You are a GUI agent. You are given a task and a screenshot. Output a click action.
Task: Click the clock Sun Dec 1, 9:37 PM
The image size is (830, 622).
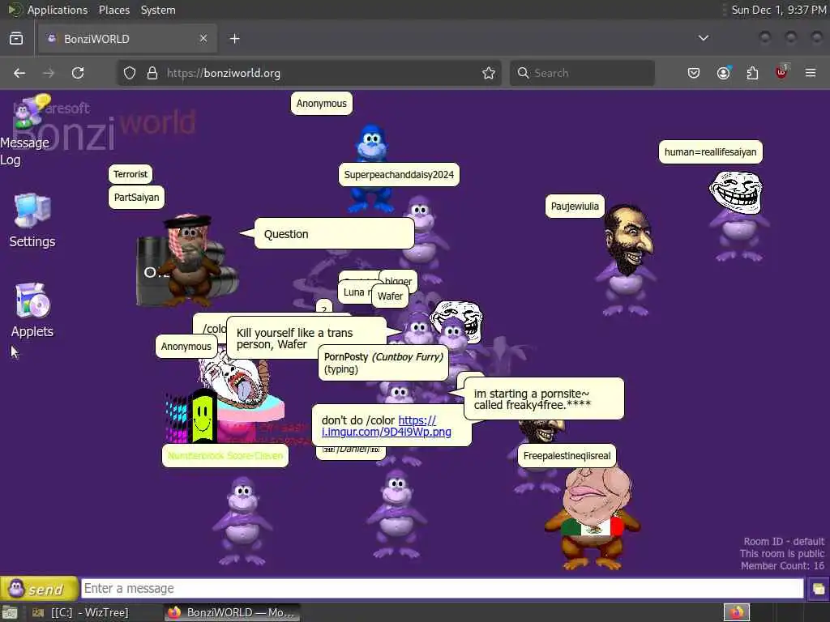coord(779,10)
